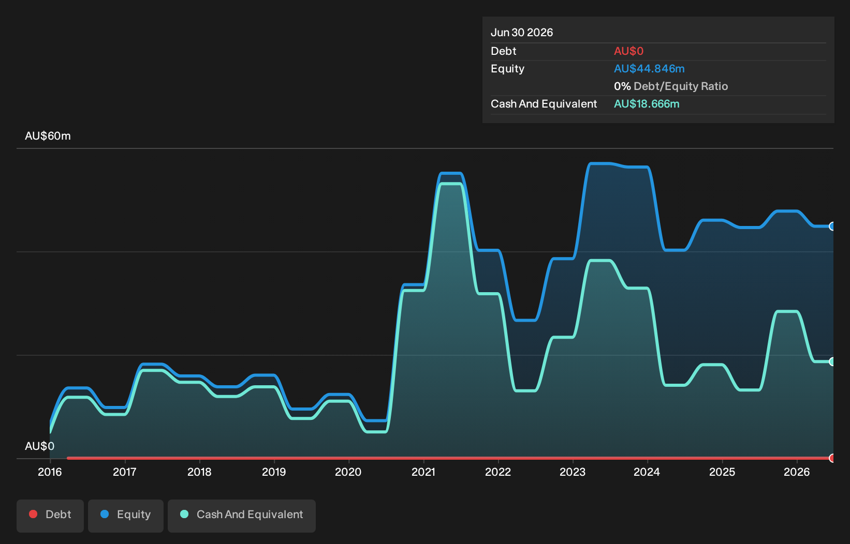Select the 2018 x-axis label
Viewport: 850px width, 544px height.
tap(199, 472)
